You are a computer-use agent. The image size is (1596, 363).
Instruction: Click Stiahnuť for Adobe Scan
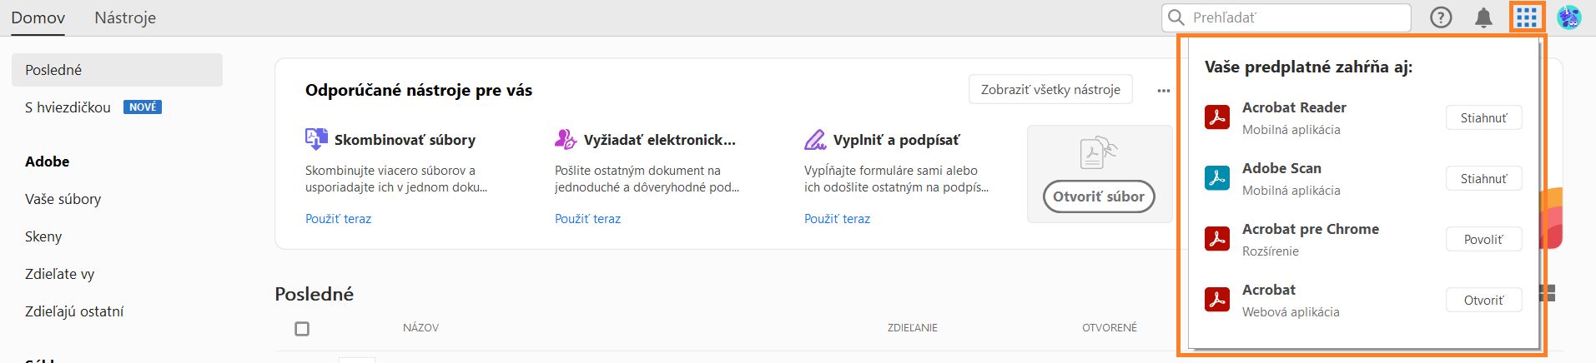tap(1483, 179)
